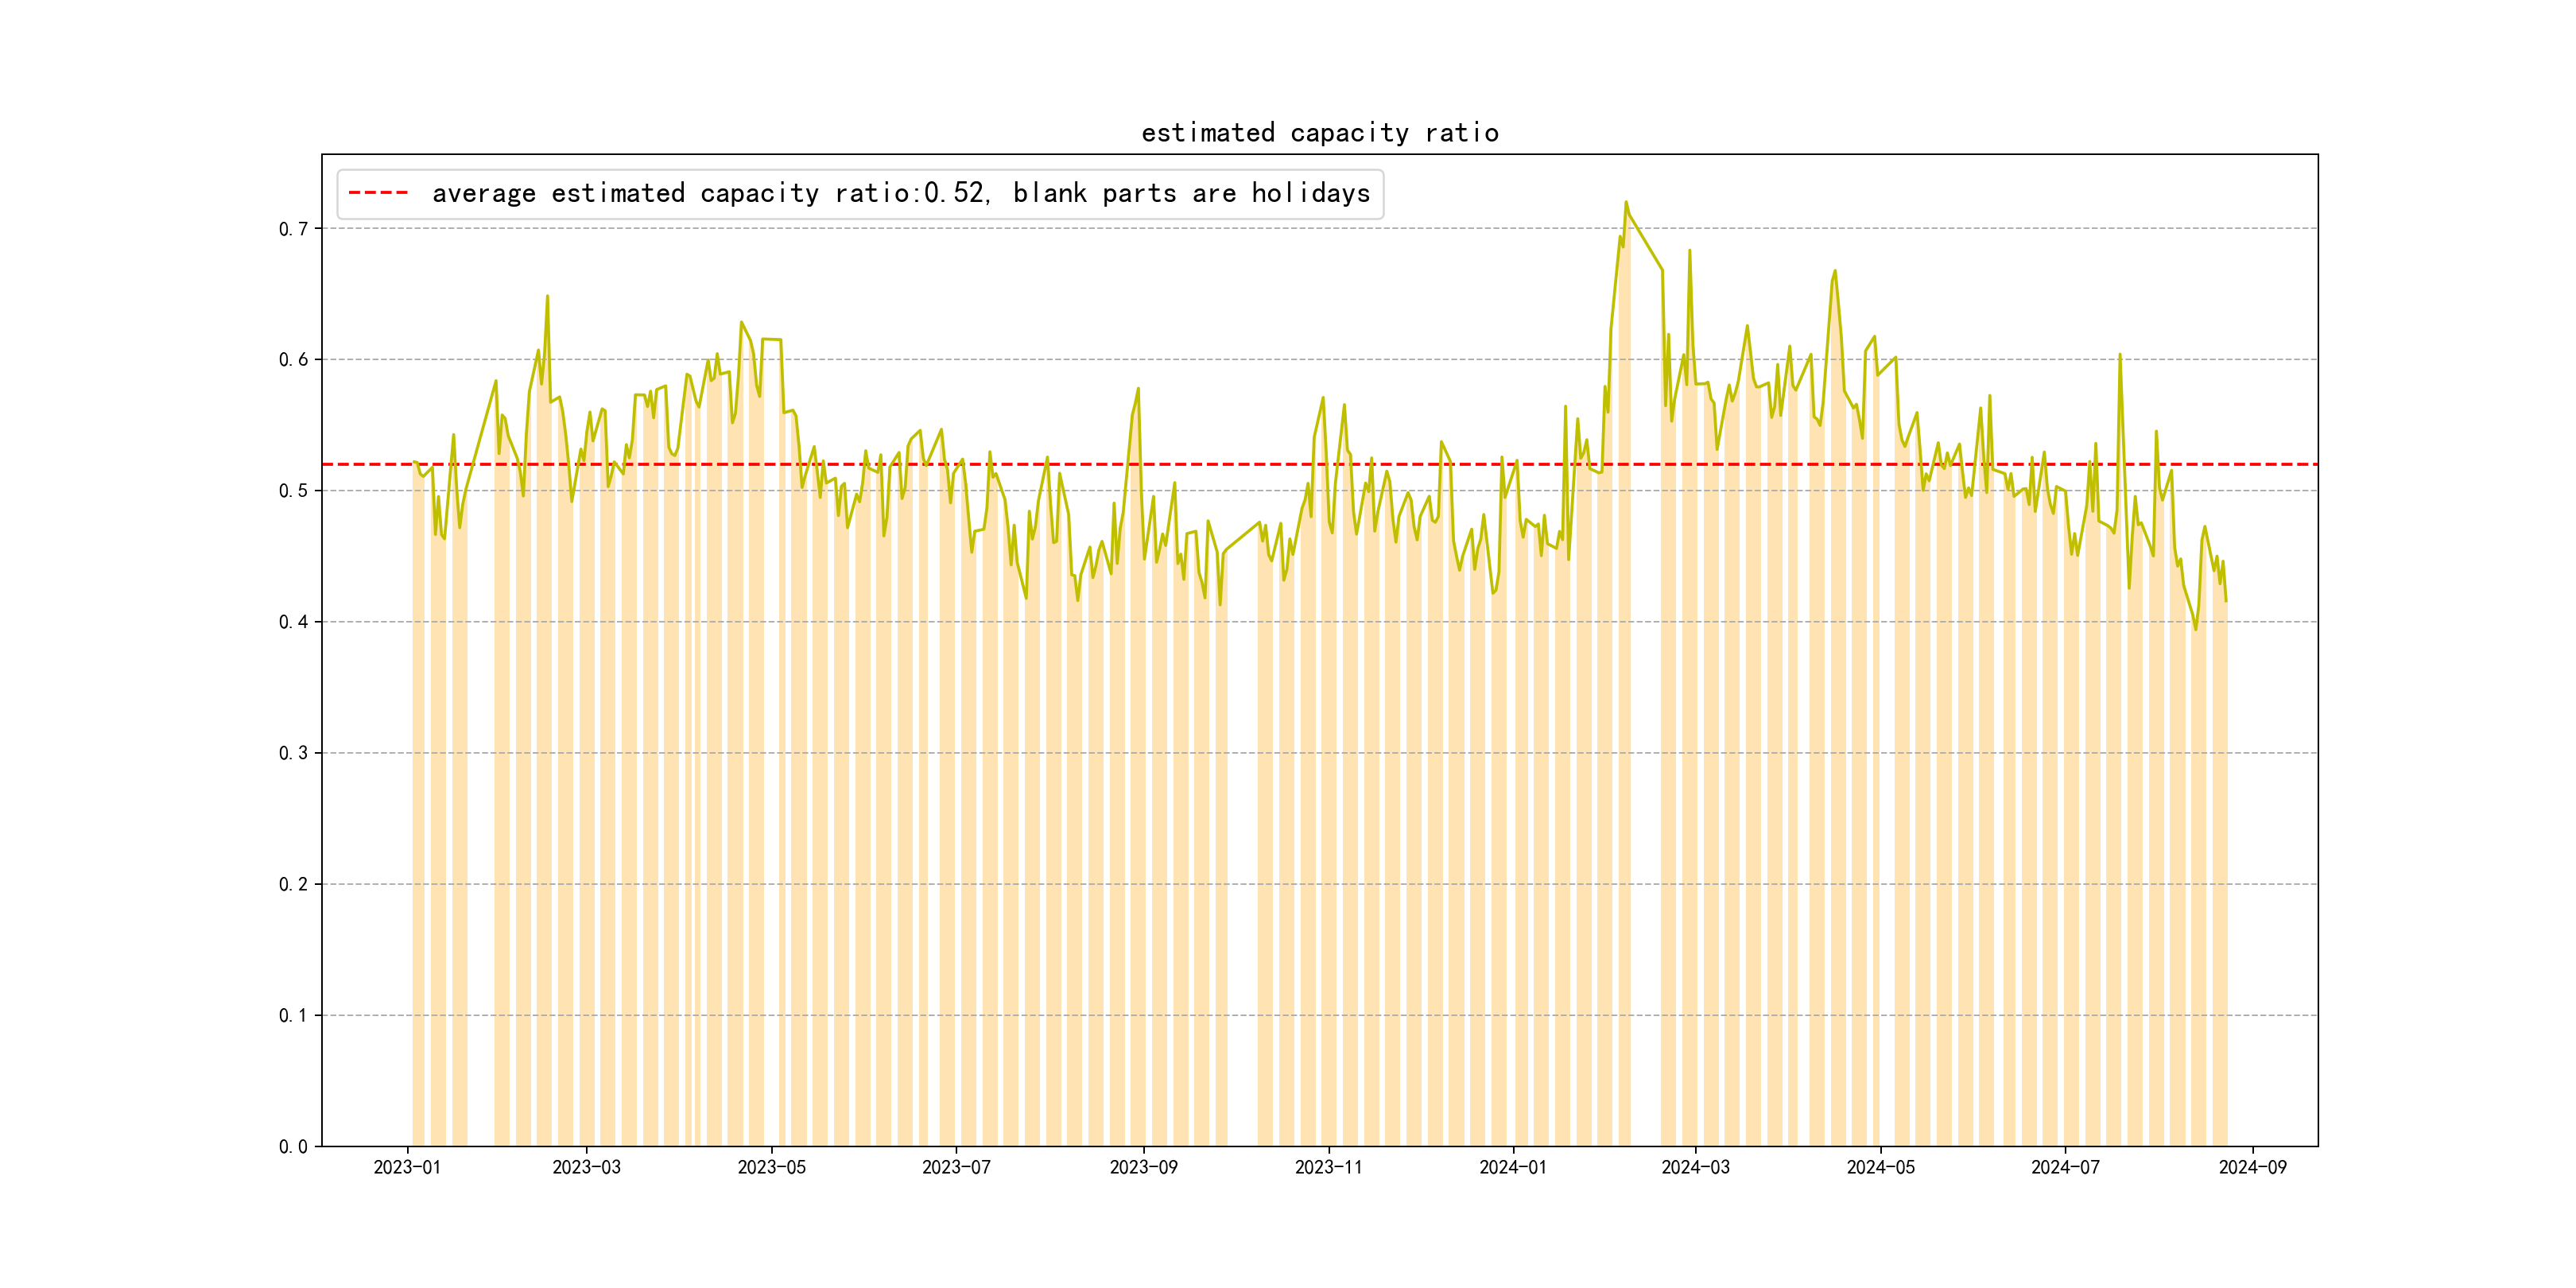Click the 2023-05 x-axis label
The height and width of the screenshot is (1288, 2576).
(771, 1167)
